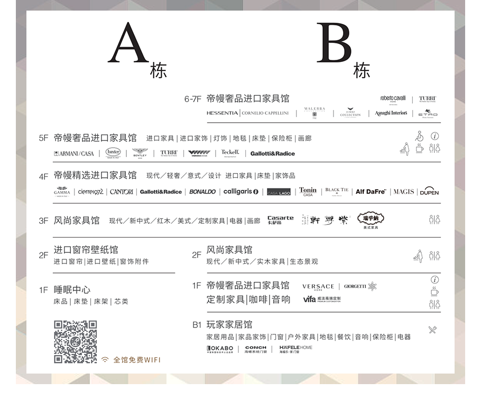Click the 定制家具|咖啡|音响 text
This screenshot has width=481, height=400.
pyautogui.click(x=248, y=299)
